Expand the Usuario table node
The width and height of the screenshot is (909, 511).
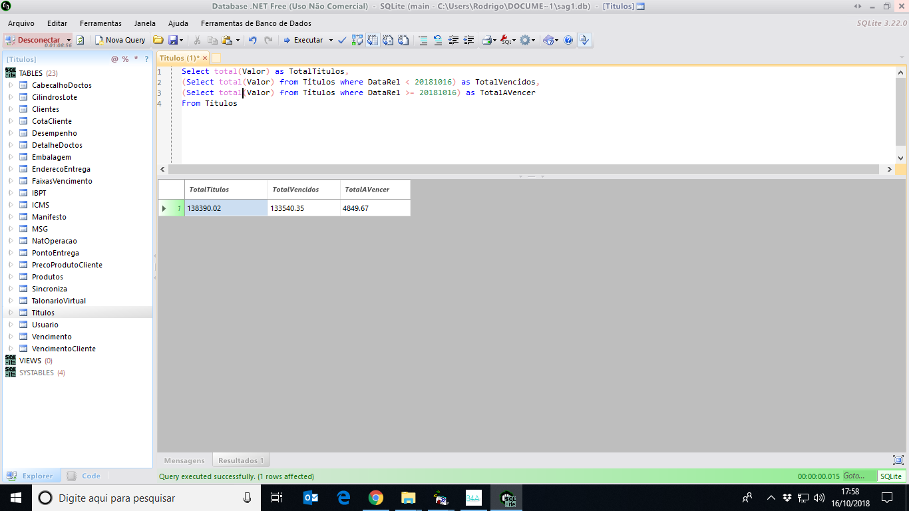point(11,325)
